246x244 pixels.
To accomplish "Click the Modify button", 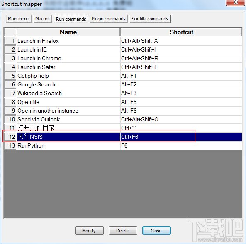I will tap(89, 230).
